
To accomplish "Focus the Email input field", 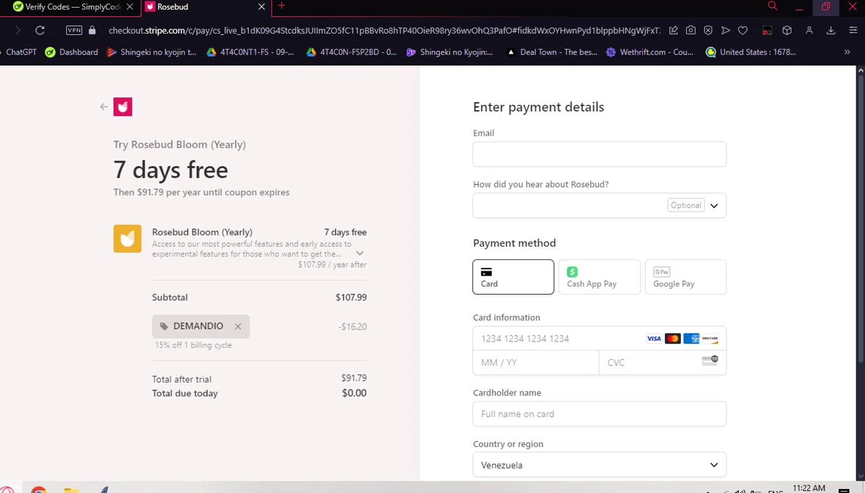I will [599, 154].
